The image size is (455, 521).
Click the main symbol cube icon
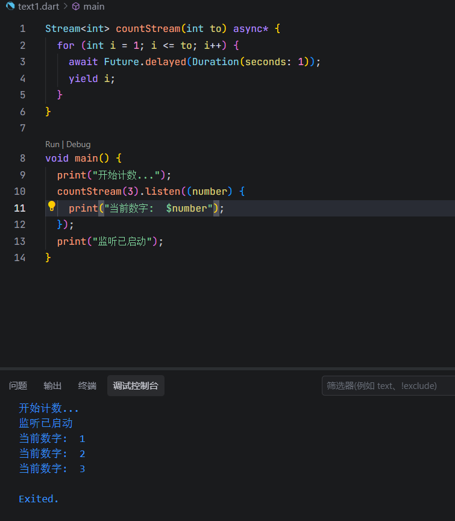click(x=76, y=6)
